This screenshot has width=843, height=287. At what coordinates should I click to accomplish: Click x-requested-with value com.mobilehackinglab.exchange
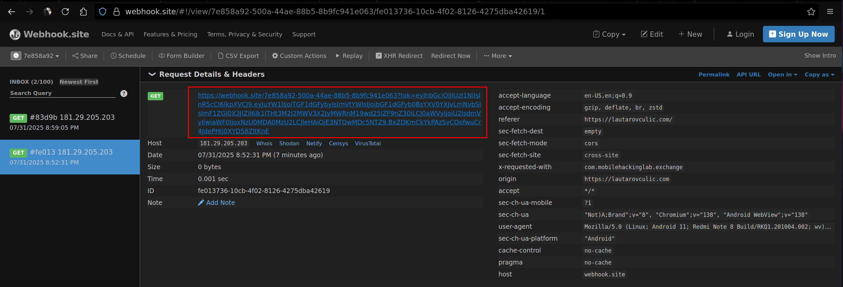pyautogui.click(x=633, y=167)
